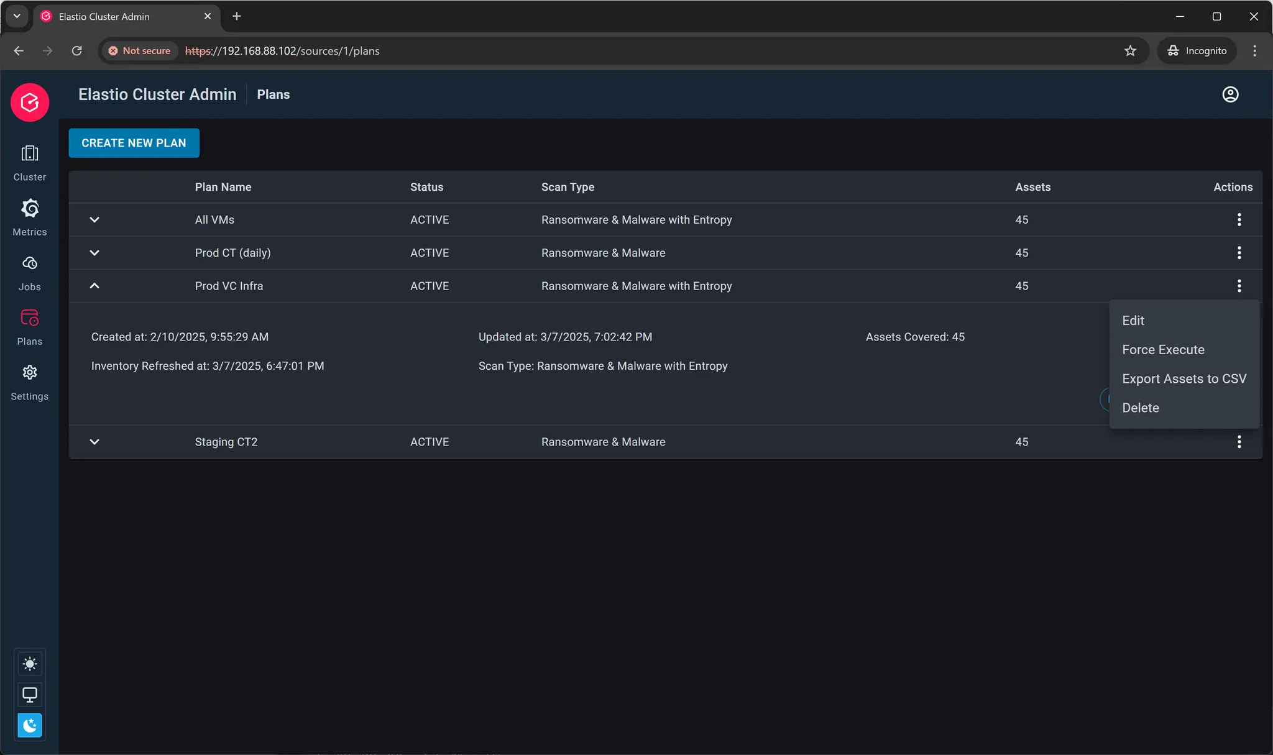Image resolution: width=1273 pixels, height=755 pixels.
Task: Open actions menu for Prod VC Infra
Action: coord(1239,286)
